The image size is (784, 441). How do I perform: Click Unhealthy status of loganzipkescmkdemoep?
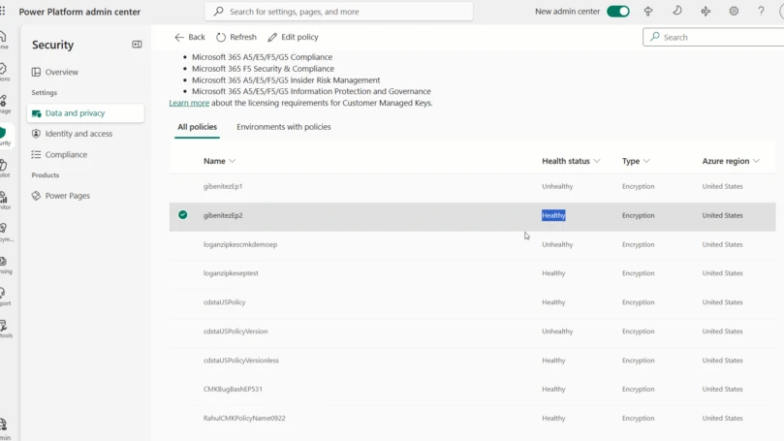coord(557,244)
